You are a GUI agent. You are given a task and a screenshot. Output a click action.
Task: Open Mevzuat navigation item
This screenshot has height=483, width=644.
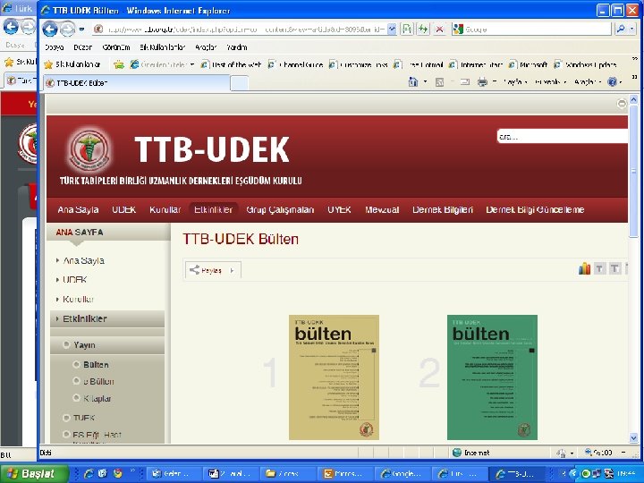coord(382,209)
